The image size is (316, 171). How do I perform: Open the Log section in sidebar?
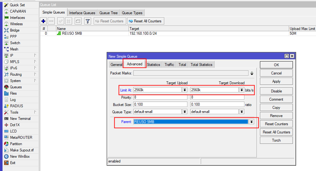click(x=13, y=100)
